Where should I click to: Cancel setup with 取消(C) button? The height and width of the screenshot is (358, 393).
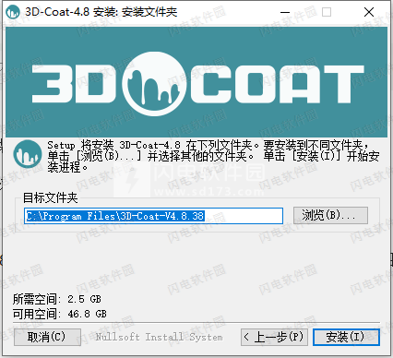(47, 337)
